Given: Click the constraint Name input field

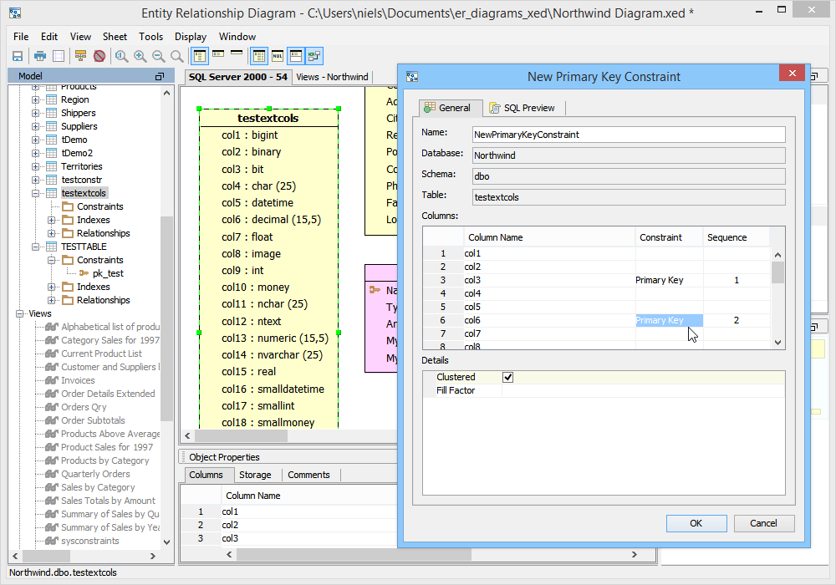Looking at the screenshot, I should click(x=628, y=135).
